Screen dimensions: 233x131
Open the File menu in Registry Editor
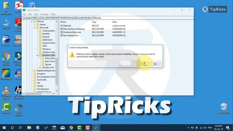(24, 14)
